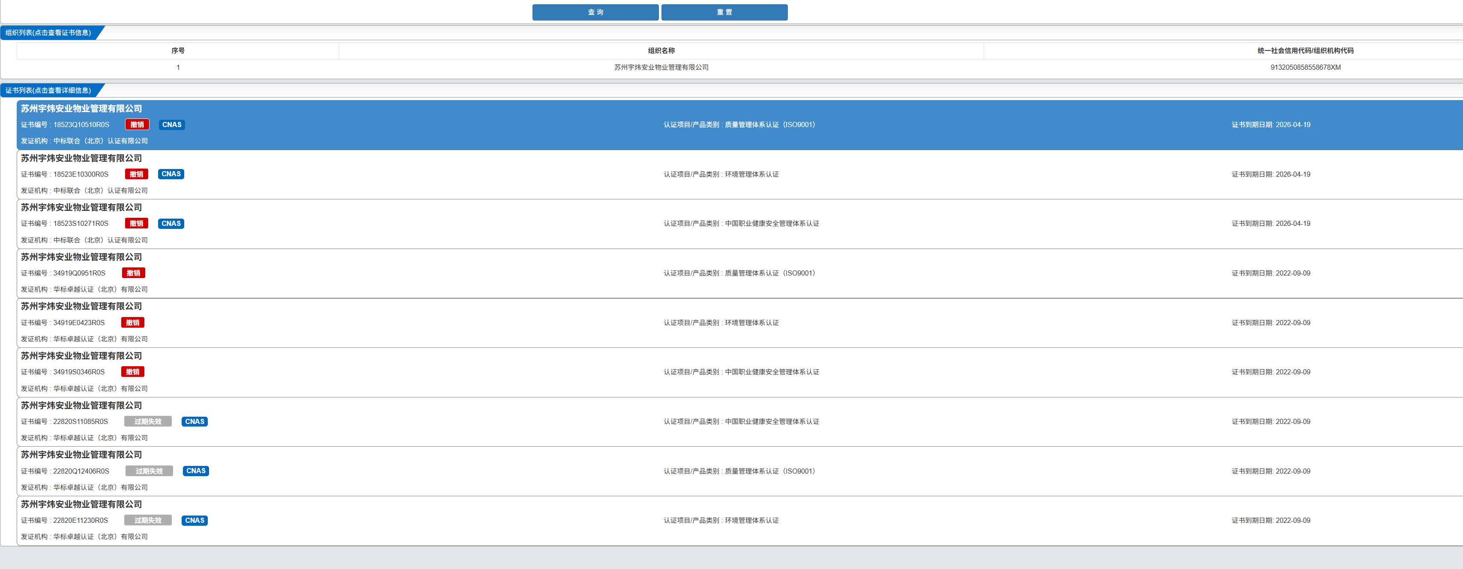Click the 组织名称 column header
Image resolution: width=1463 pixels, height=569 pixels.
point(661,51)
